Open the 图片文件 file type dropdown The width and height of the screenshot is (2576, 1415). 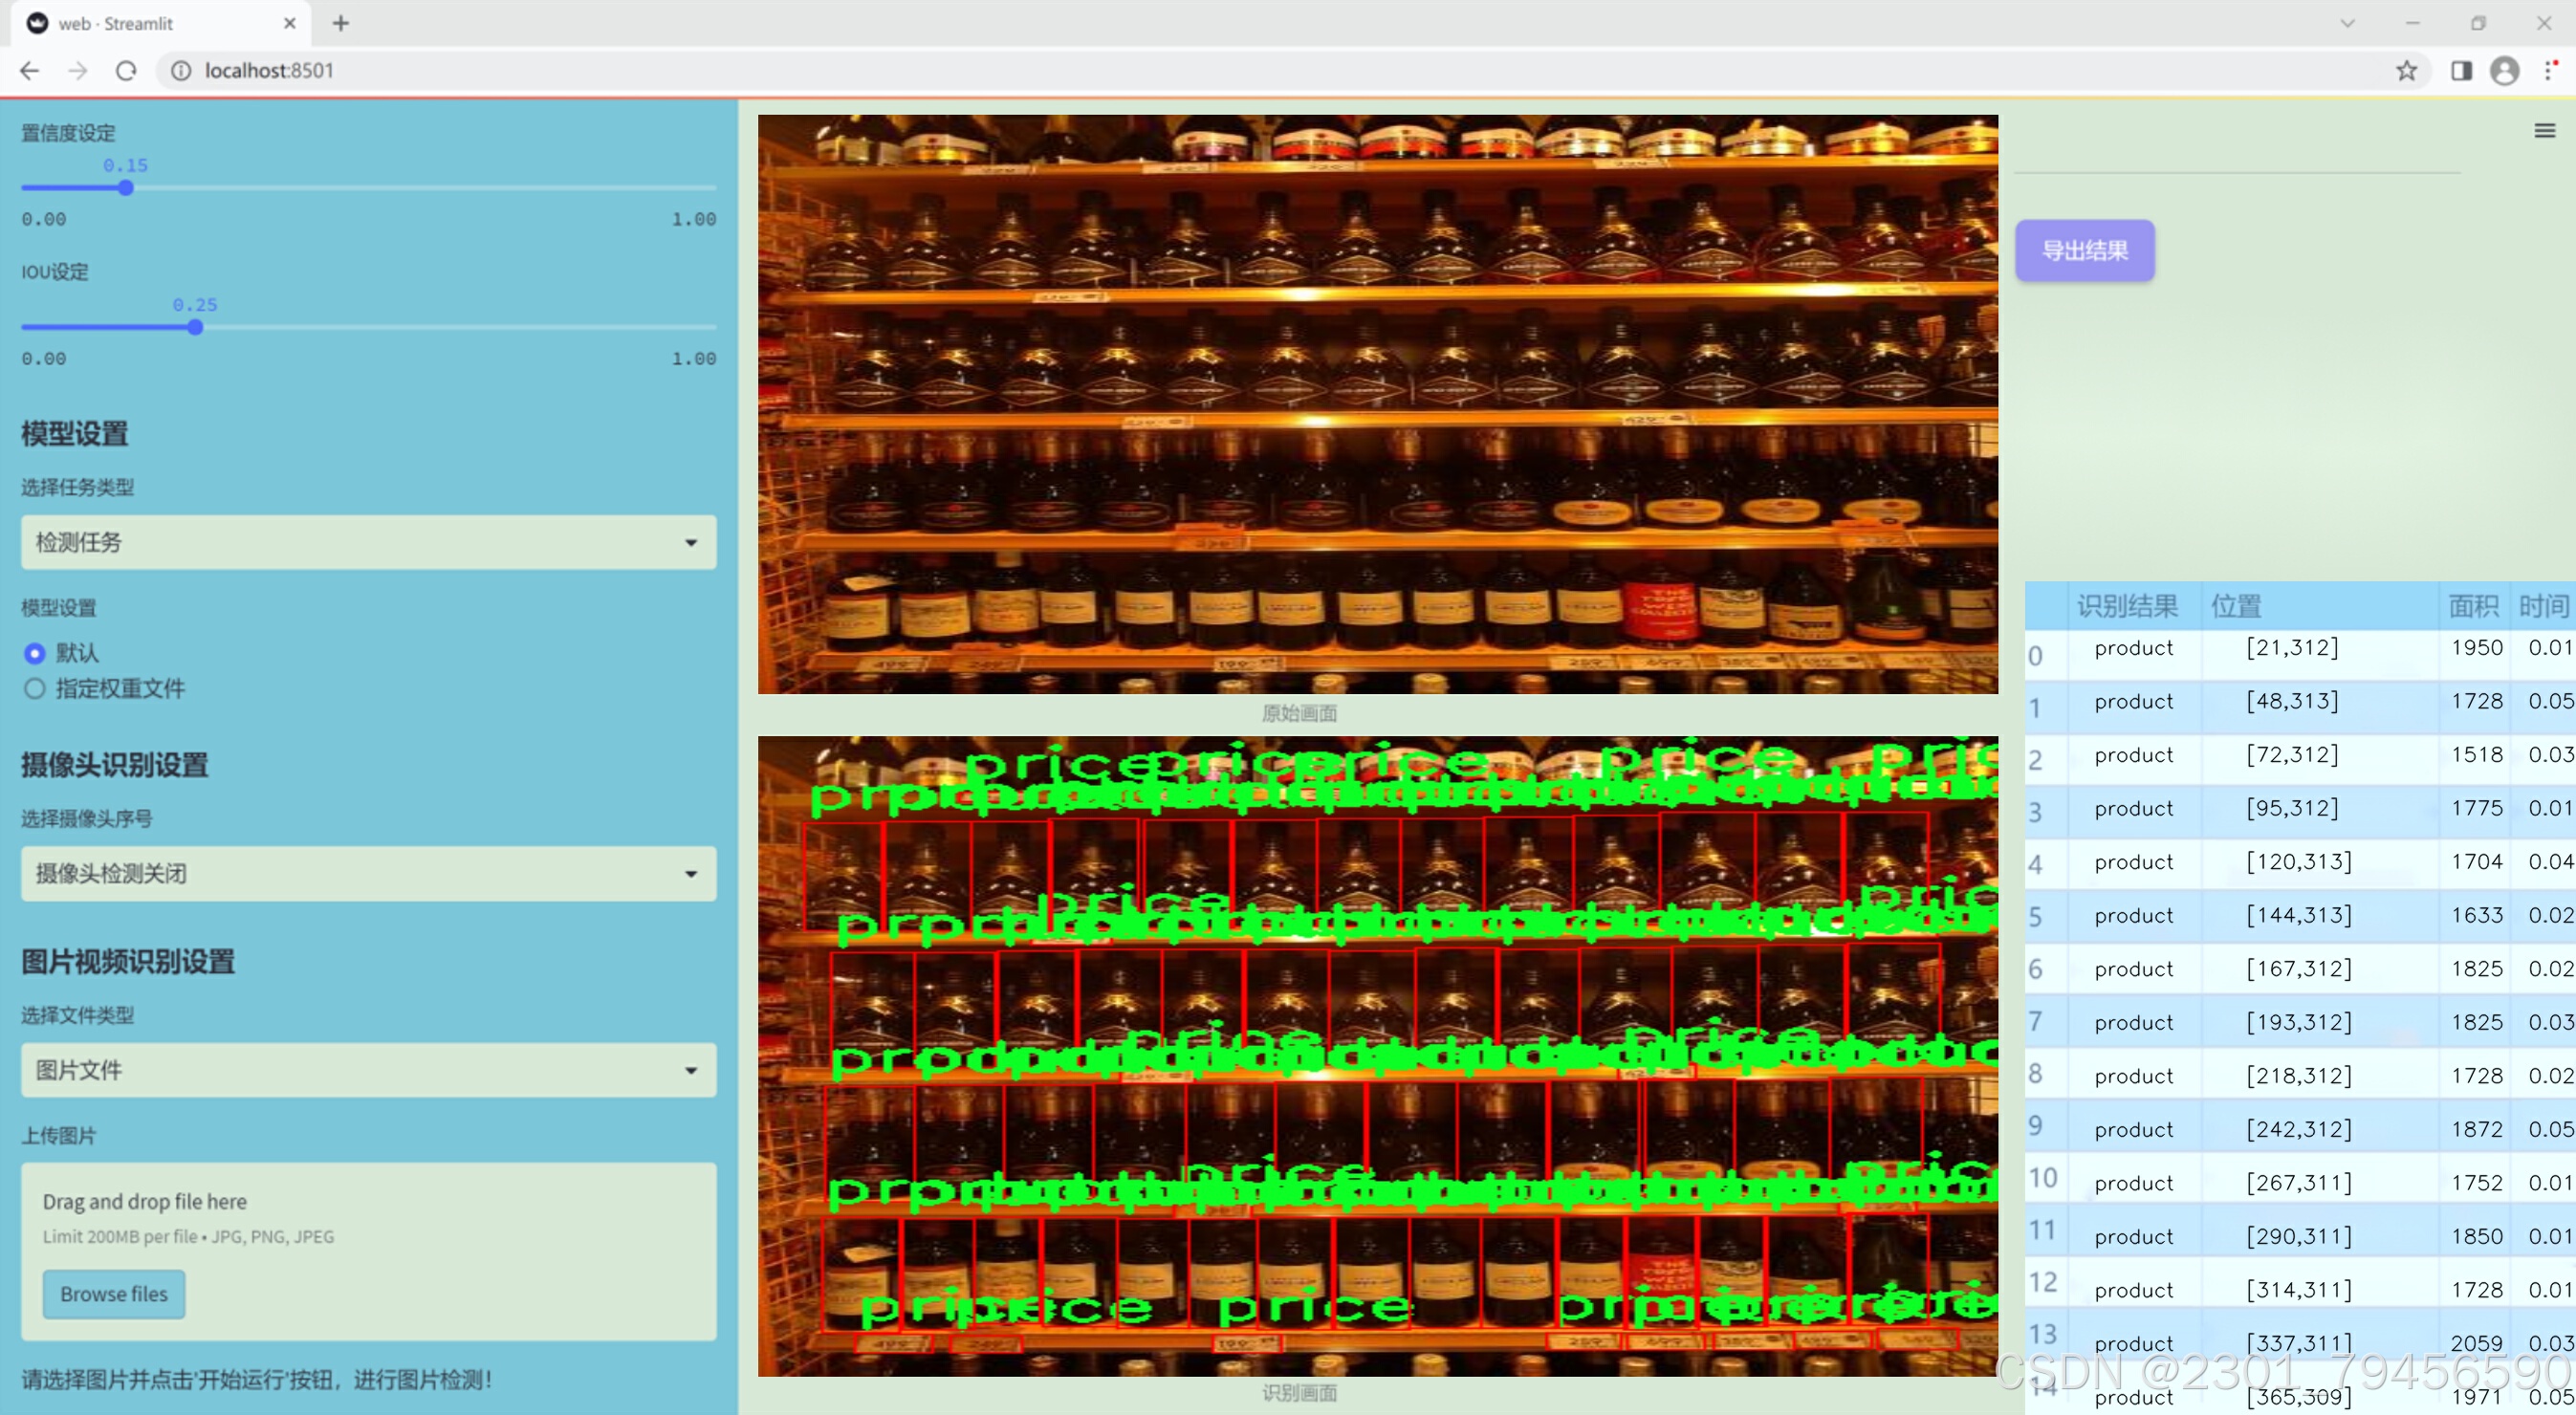pyautogui.click(x=368, y=1070)
